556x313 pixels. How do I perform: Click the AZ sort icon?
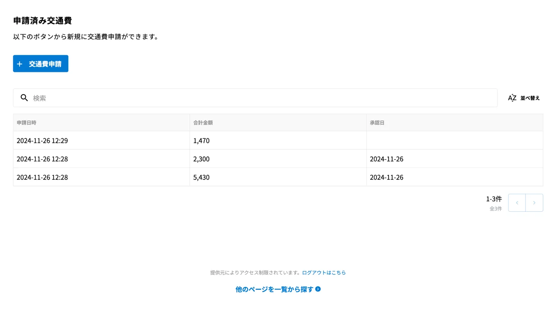[x=512, y=98]
